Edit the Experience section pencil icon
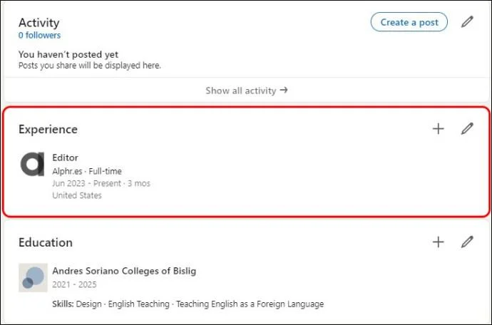The height and width of the screenshot is (325, 492). click(467, 128)
